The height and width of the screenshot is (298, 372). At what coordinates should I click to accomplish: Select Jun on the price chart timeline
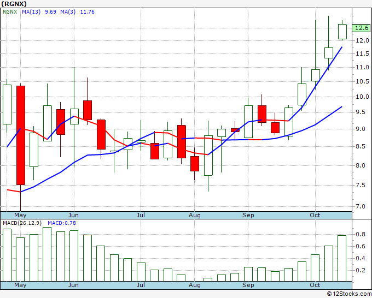pos(73,215)
